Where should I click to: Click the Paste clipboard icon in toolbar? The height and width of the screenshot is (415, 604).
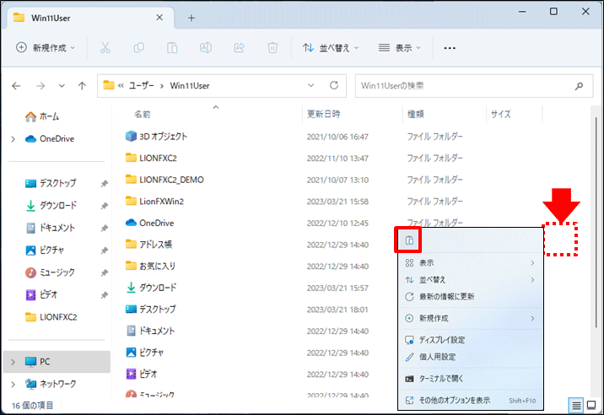coord(172,48)
